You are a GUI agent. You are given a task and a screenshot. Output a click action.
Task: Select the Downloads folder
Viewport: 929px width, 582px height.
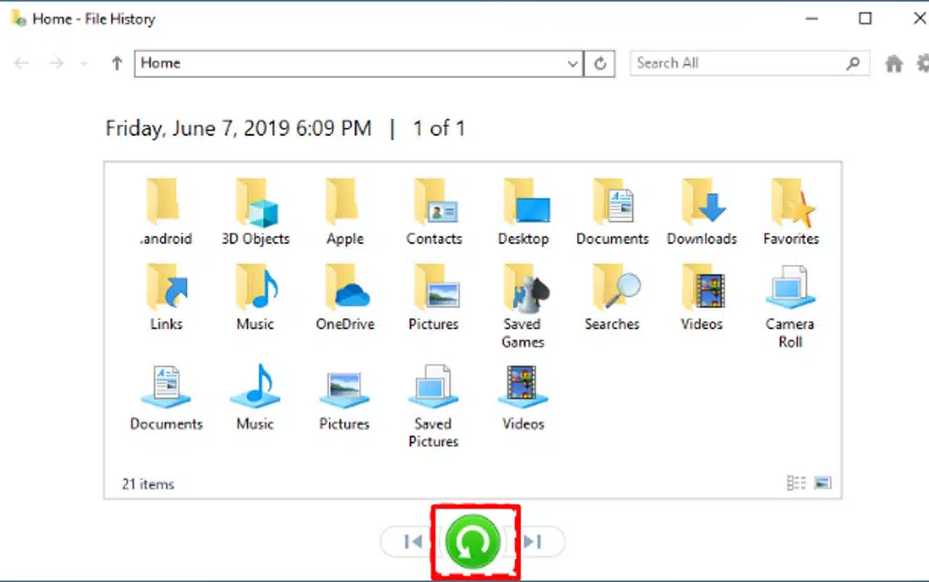click(x=702, y=211)
